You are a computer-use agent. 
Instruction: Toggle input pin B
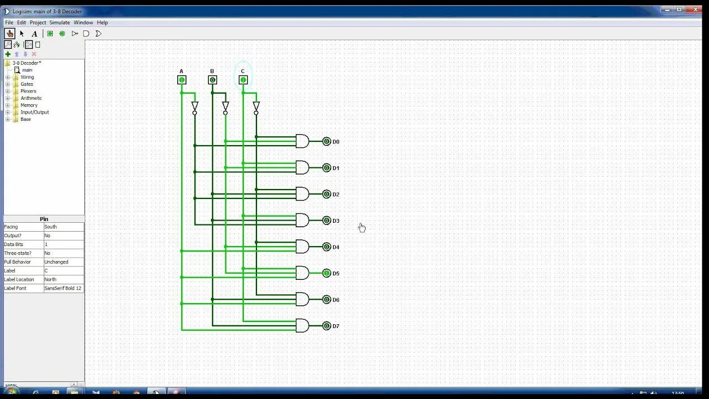click(x=212, y=80)
